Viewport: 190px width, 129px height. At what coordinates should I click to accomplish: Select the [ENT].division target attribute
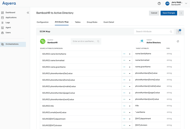(141, 125)
